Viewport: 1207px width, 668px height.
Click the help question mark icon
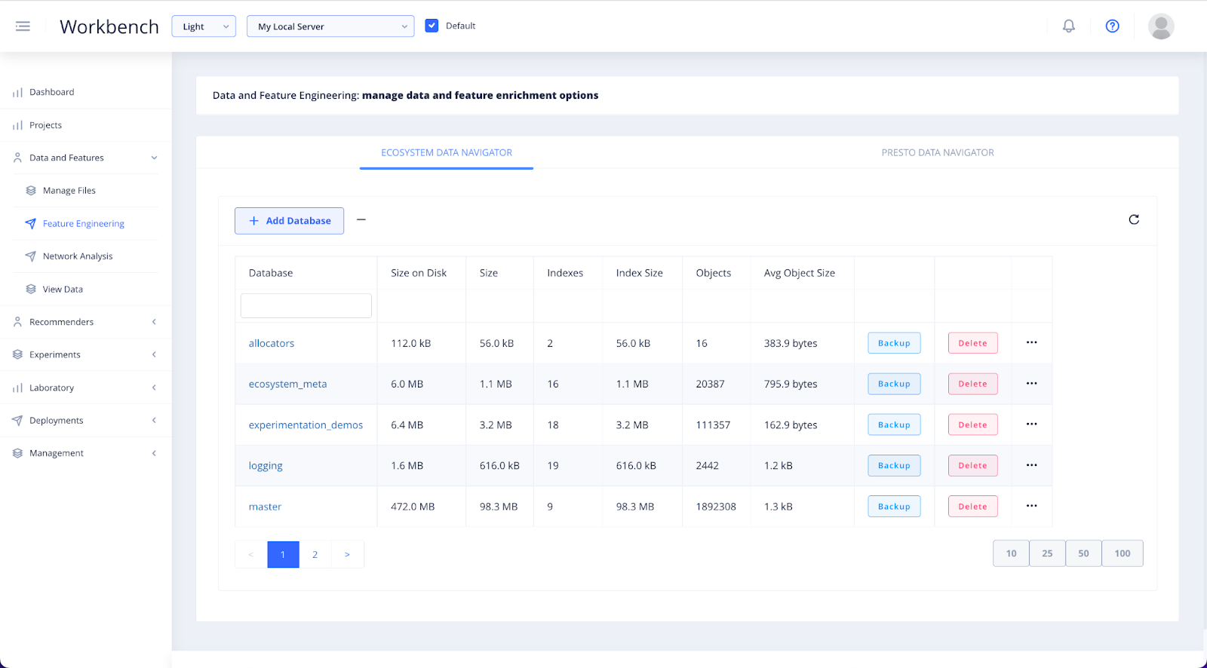(x=1113, y=26)
